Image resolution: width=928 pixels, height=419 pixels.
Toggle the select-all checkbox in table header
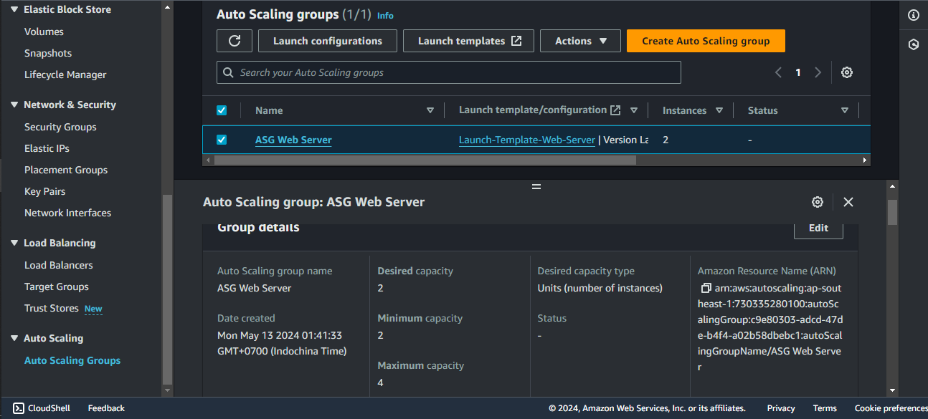click(x=222, y=110)
